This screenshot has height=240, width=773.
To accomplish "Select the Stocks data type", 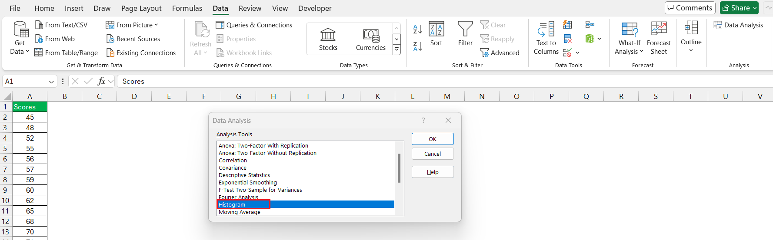I will coord(328,39).
